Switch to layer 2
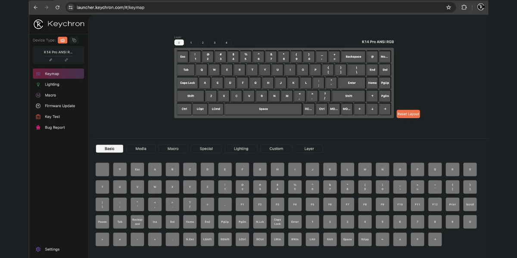 coord(202,43)
